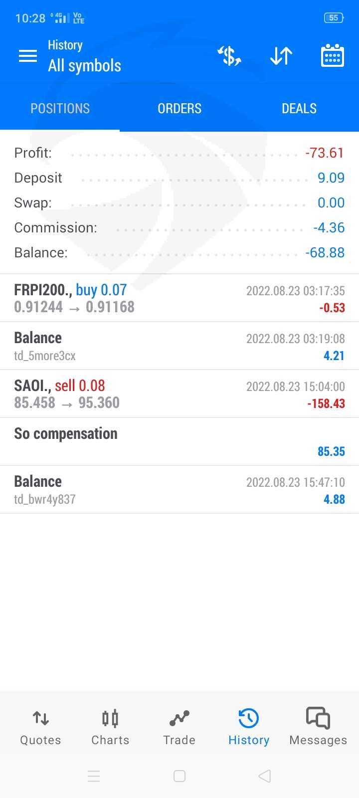The height and width of the screenshot is (798, 359).
Task: Tap the sort arrows icon
Action: 281,56
